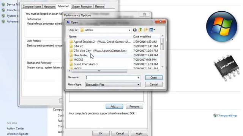Select 'GTA VC' folder name

[x=78, y=46]
